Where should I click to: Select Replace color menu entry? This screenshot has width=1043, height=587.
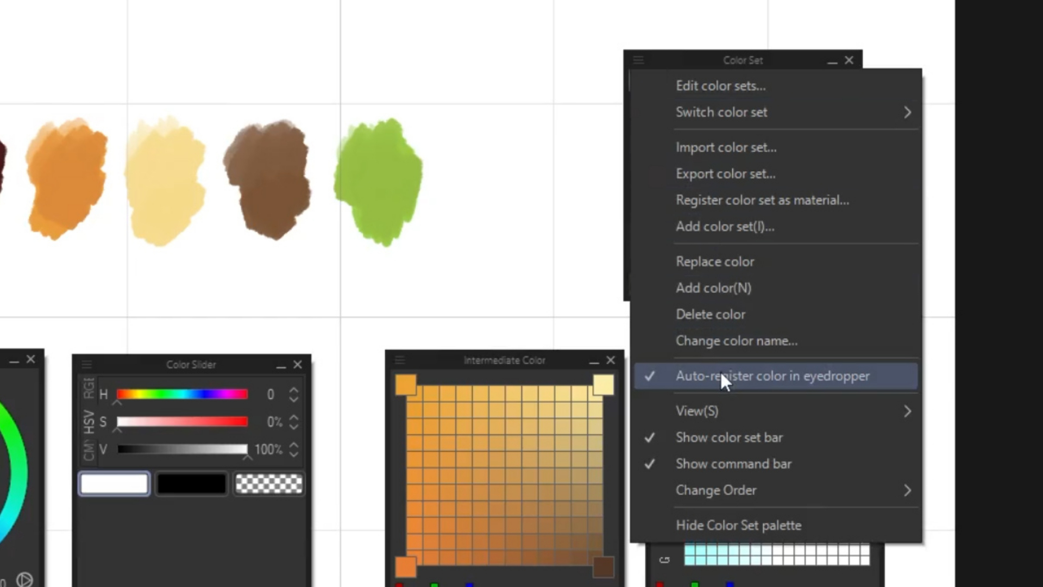(776, 261)
